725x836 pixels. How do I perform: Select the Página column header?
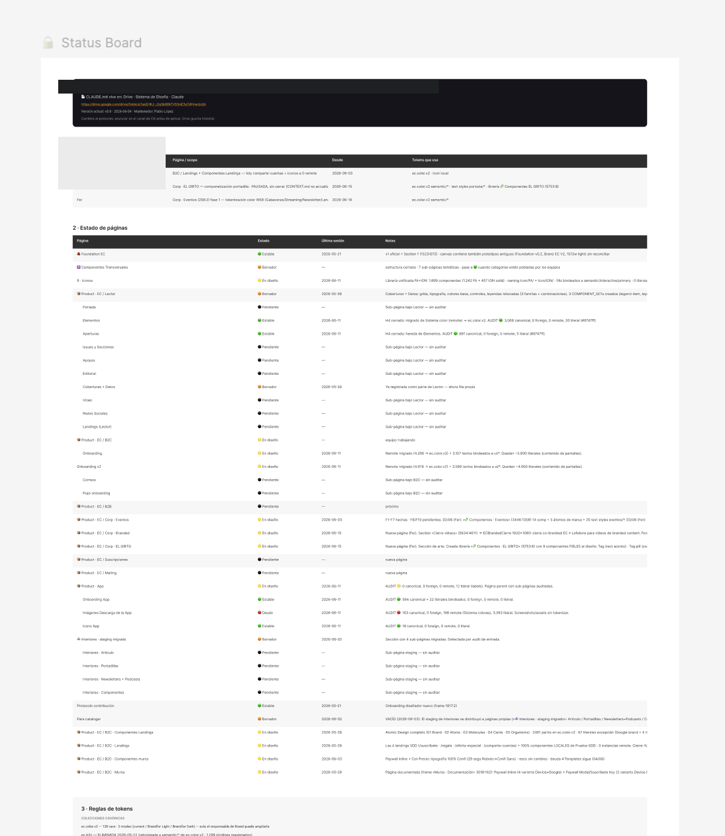pos(82,241)
